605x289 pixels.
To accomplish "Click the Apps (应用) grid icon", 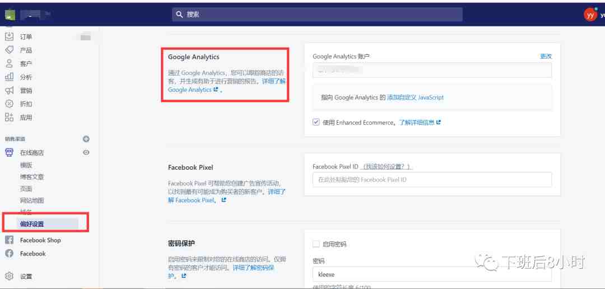I will 9,117.
